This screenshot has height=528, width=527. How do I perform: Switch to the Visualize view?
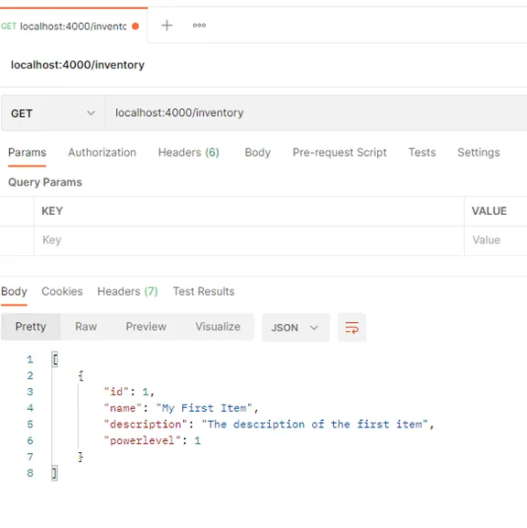pyautogui.click(x=218, y=327)
